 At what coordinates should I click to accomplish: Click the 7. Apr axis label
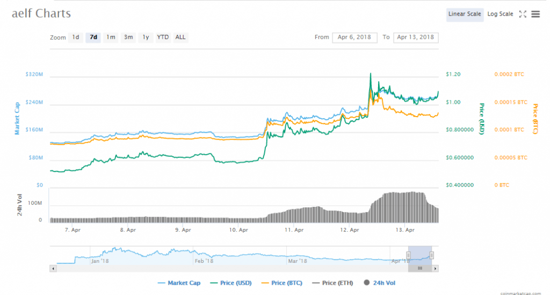click(73, 230)
